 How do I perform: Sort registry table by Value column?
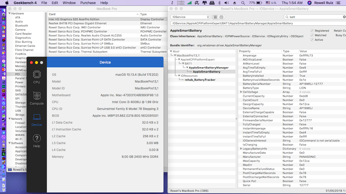tap(322, 51)
